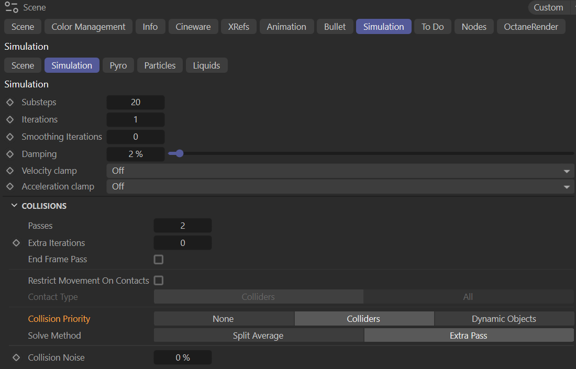Open the Pyro sub-tab
The width and height of the screenshot is (576, 369).
point(118,65)
